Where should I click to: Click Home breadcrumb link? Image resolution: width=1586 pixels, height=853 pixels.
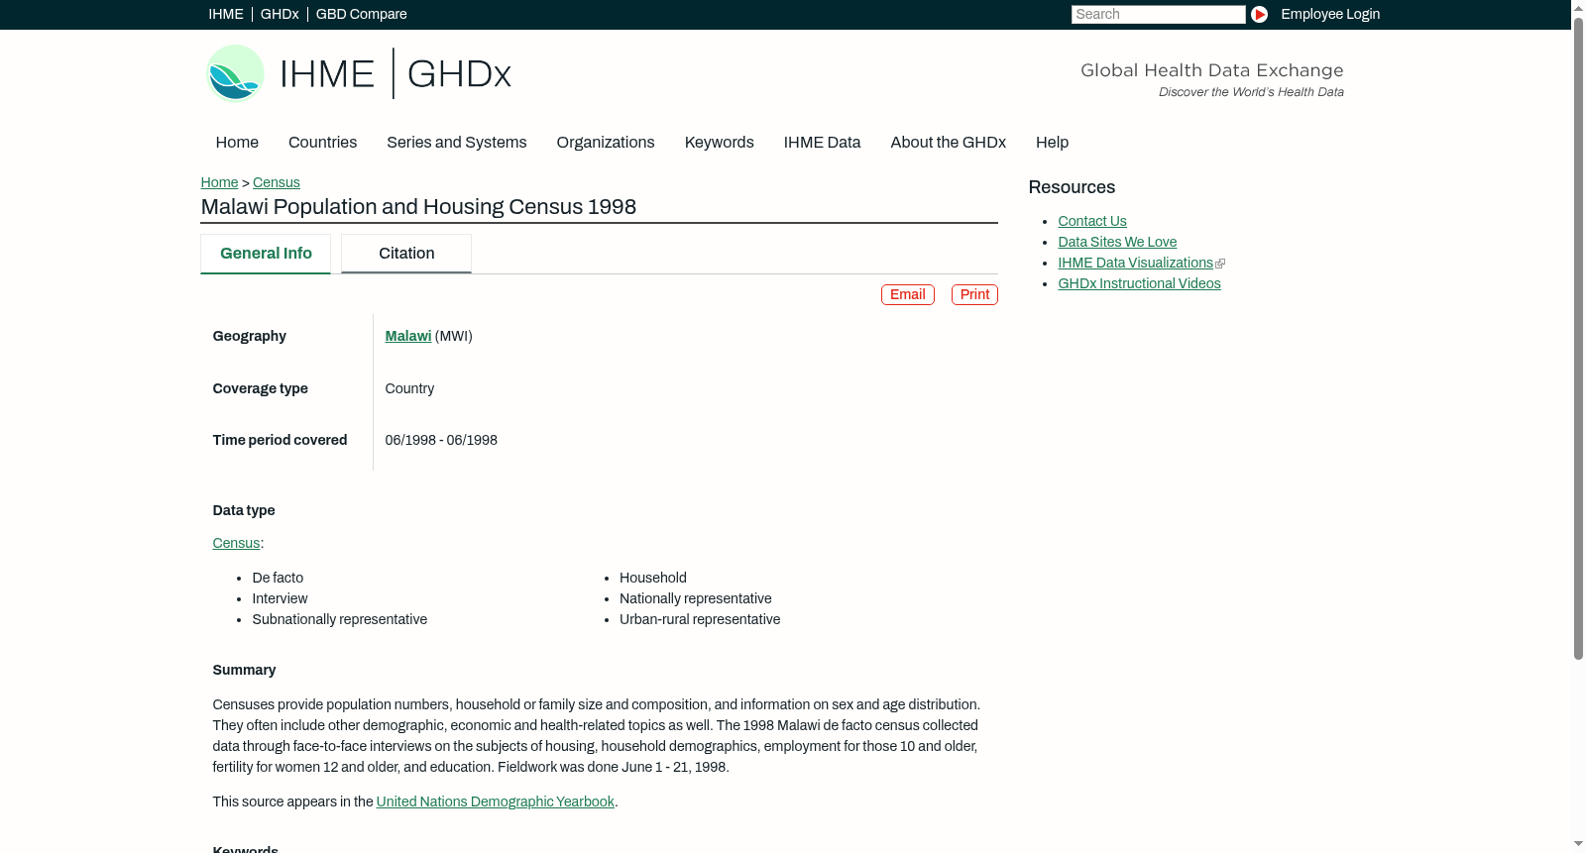[x=219, y=182]
